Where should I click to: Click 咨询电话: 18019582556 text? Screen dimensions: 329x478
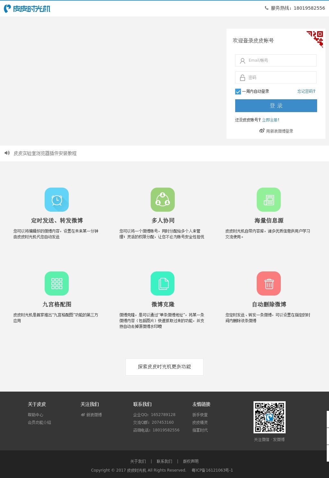[156, 430]
